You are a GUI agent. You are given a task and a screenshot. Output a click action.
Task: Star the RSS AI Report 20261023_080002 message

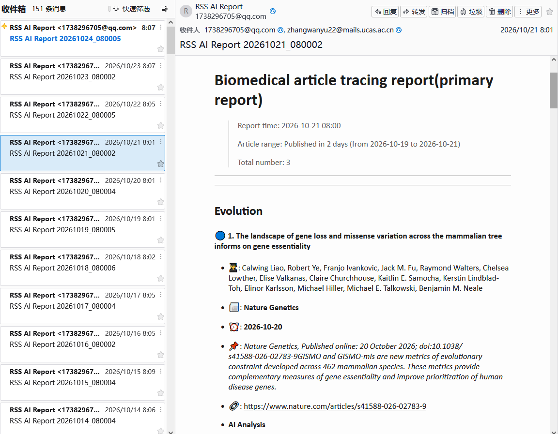pos(161,87)
